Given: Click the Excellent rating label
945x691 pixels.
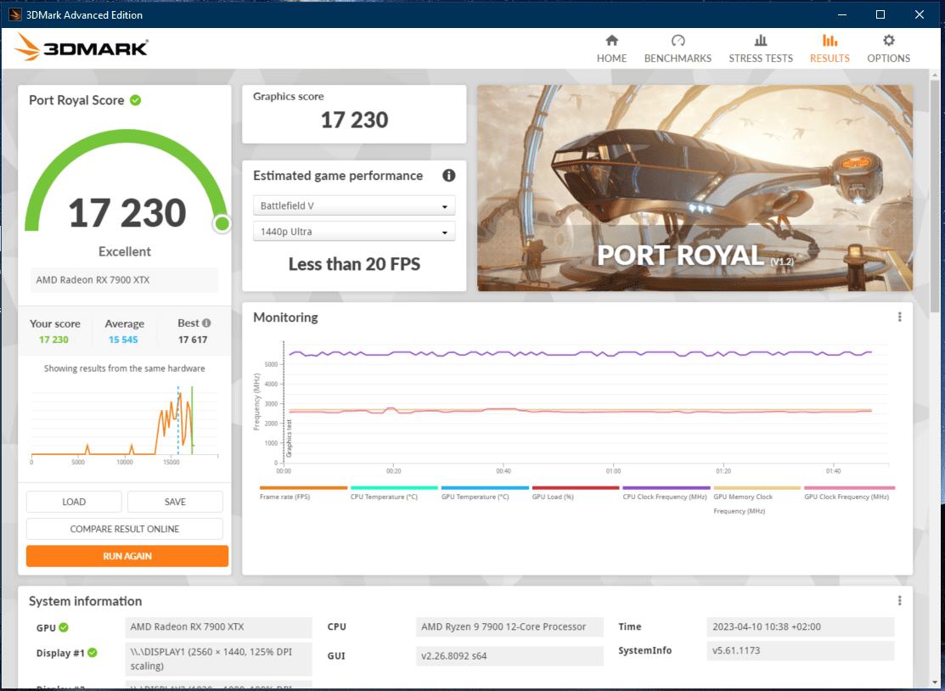Looking at the screenshot, I should [125, 252].
